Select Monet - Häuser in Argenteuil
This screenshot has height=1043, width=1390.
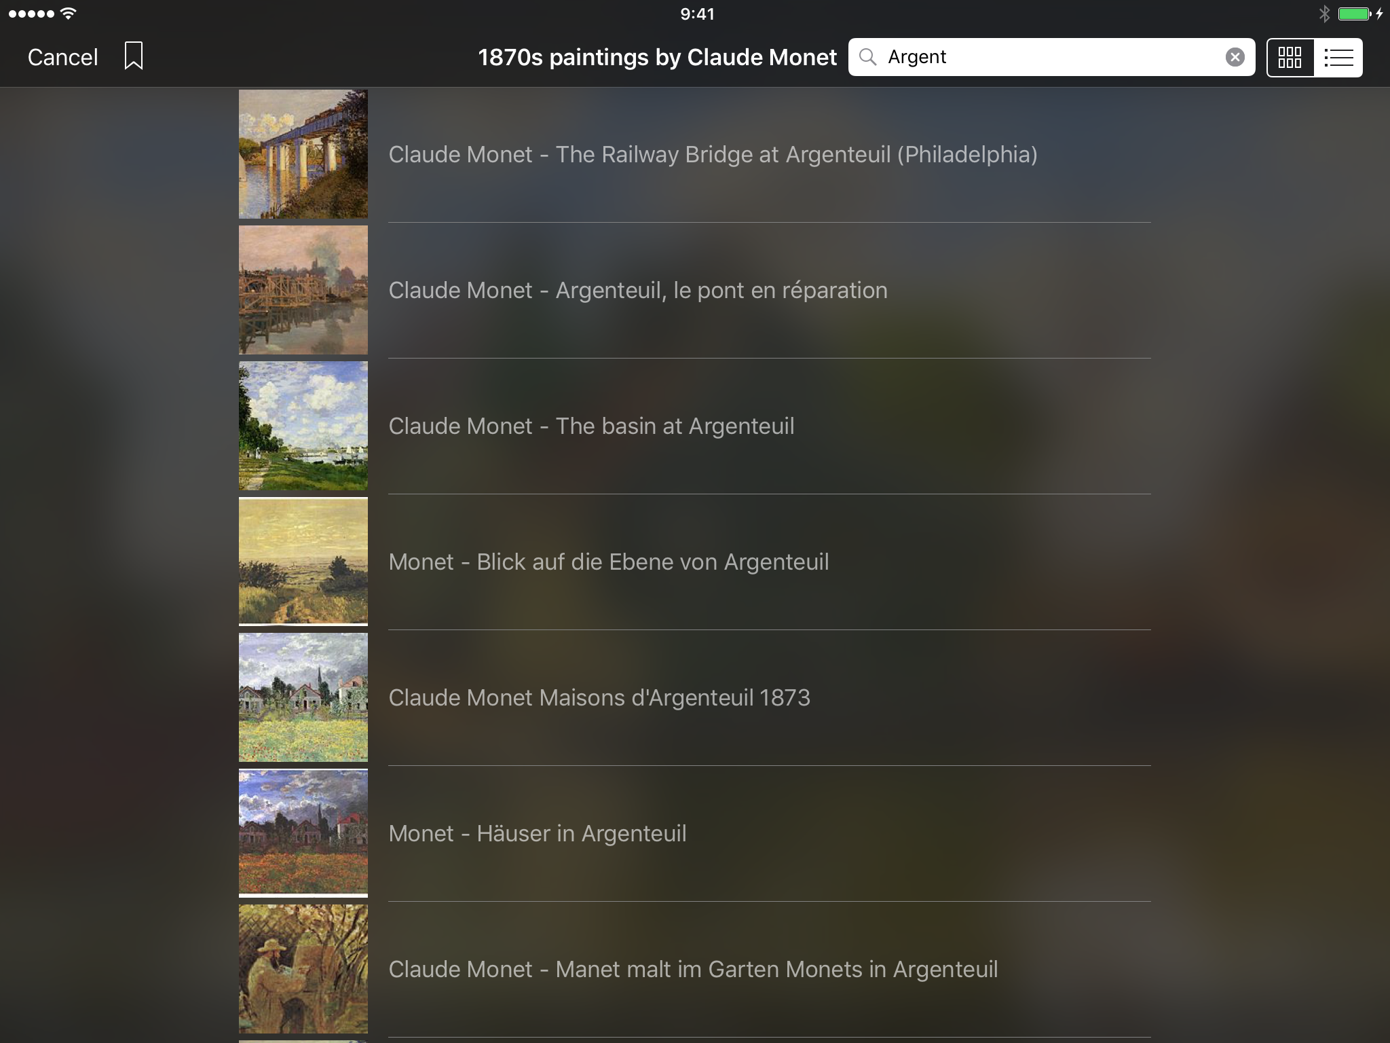[x=537, y=833]
